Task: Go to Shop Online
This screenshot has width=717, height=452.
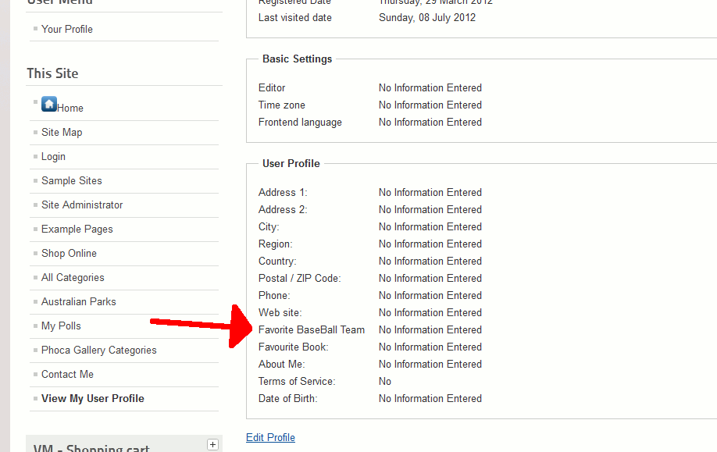Action: click(x=69, y=254)
